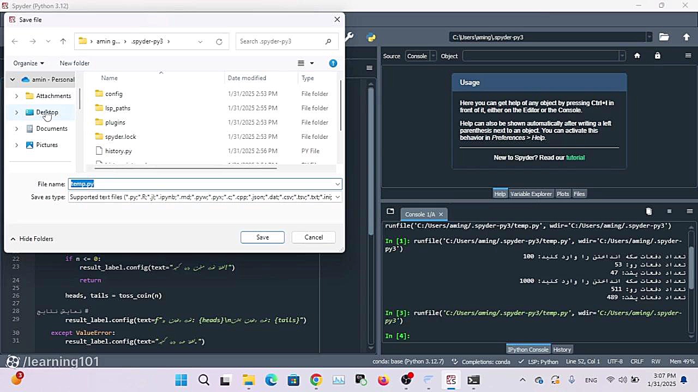This screenshot has height=392, width=698.
Task: Change view layout in Save dialog
Action: pos(301,63)
